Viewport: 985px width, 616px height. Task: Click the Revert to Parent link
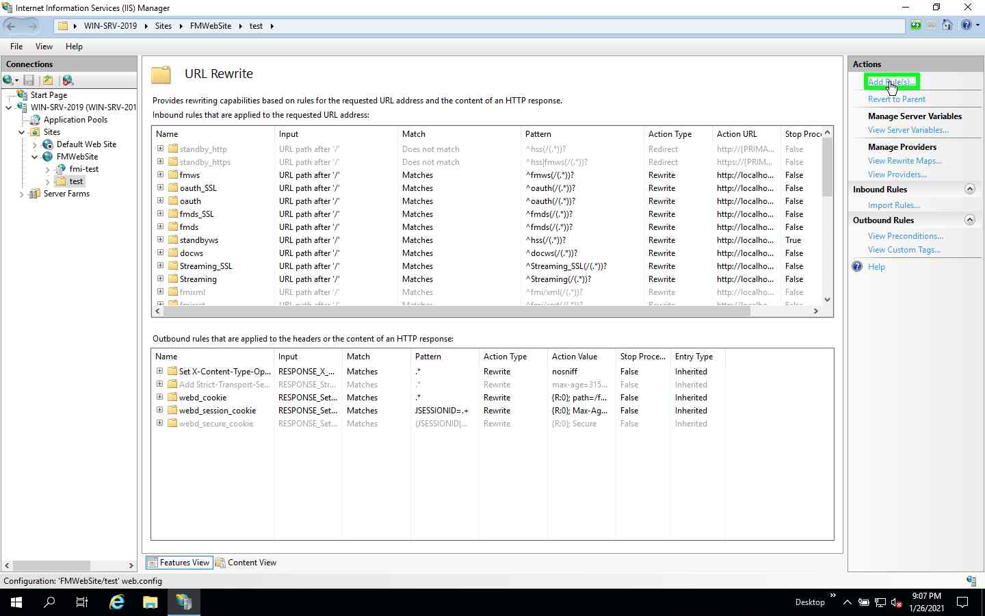tap(897, 99)
